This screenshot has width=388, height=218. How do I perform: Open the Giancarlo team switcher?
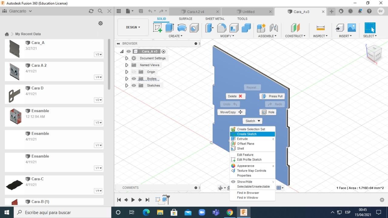point(17,11)
